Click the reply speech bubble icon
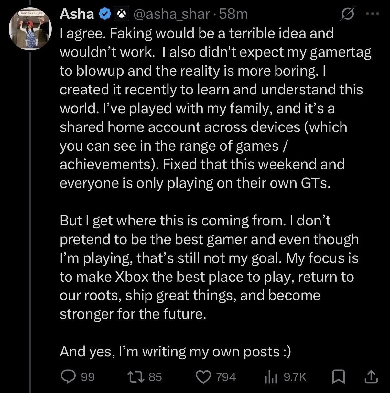 pos(68,377)
